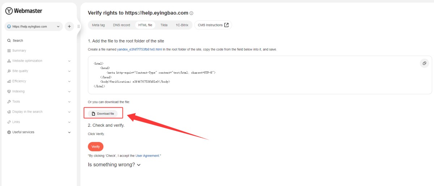The width and height of the screenshot is (434, 186).
Task: Add a new site with plus button
Action: [x=69, y=26]
